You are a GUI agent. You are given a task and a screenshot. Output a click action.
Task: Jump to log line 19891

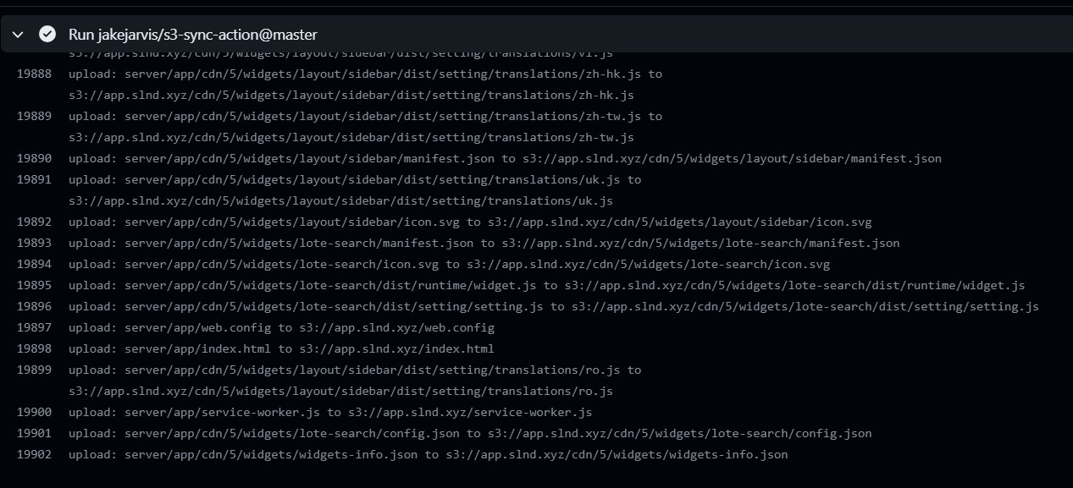34,180
